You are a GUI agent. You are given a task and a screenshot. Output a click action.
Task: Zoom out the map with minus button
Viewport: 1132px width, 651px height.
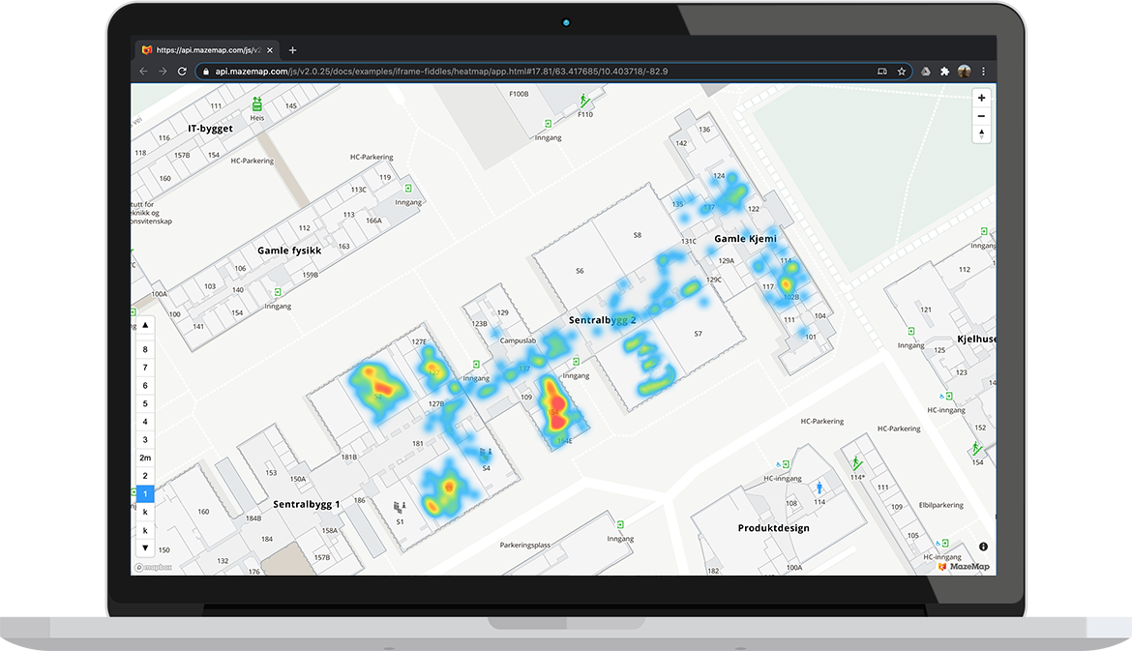[x=981, y=116]
